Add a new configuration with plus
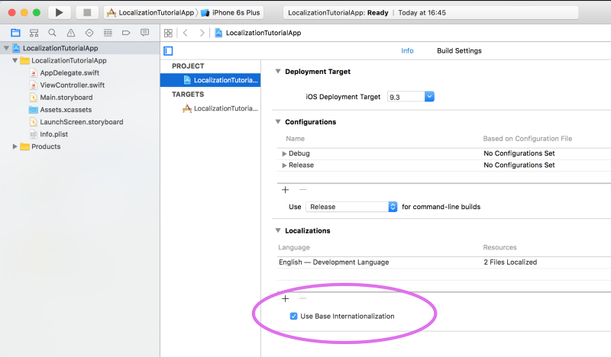 tap(285, 190)
